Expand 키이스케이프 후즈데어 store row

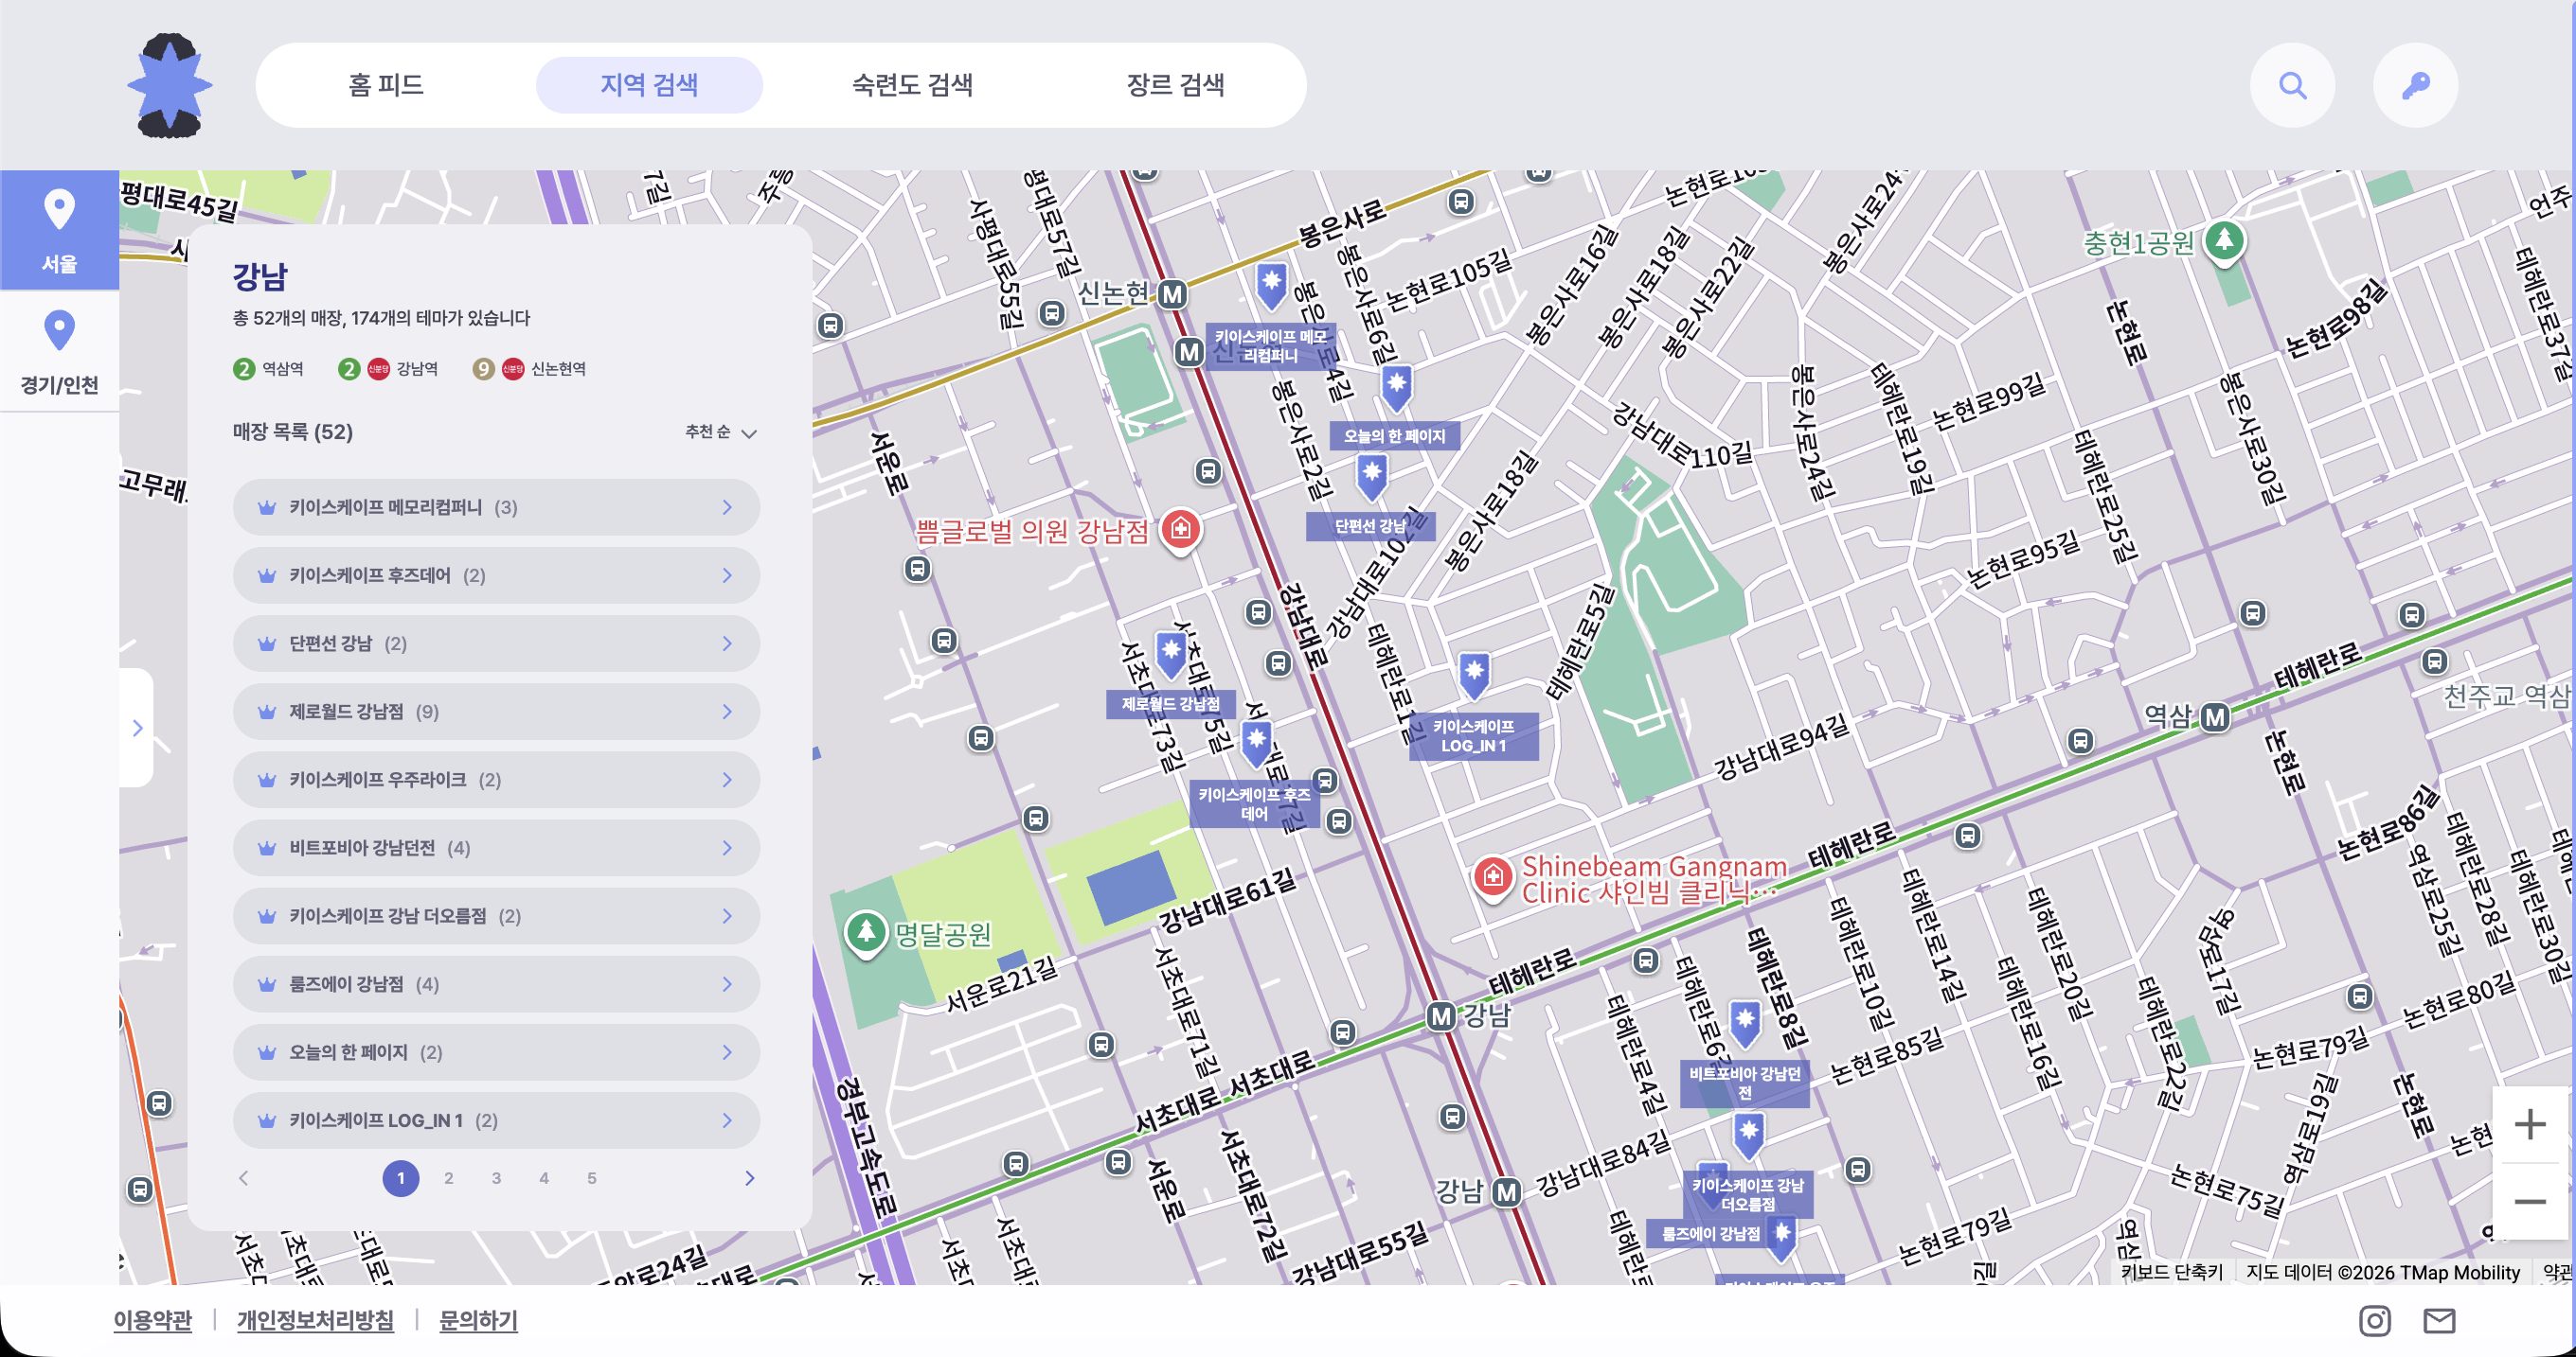coord(496,574)
